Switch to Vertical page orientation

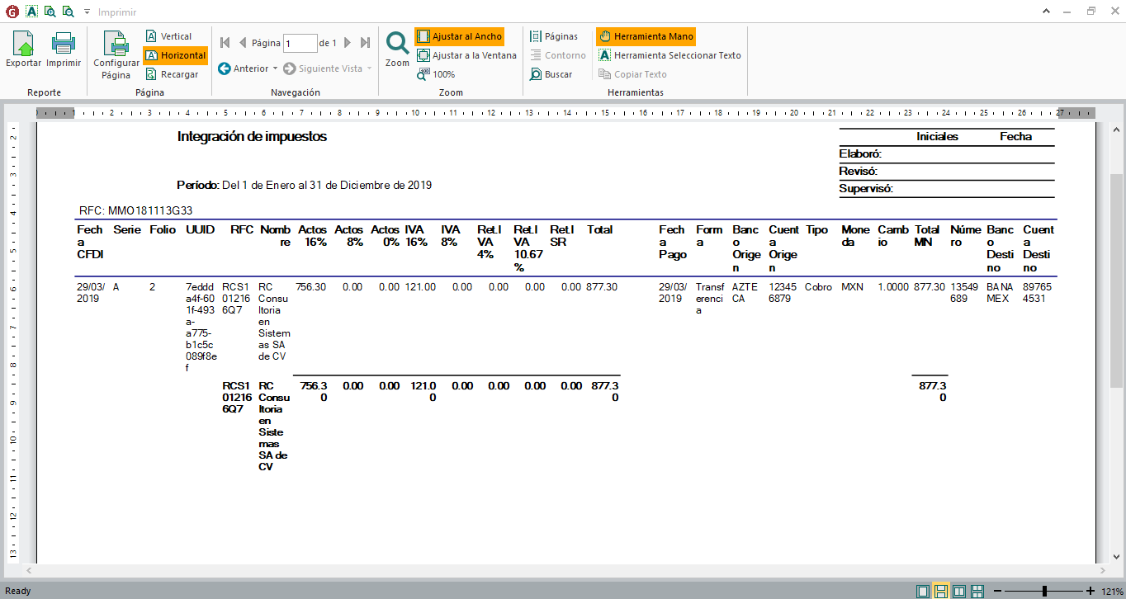pos(168,36)
